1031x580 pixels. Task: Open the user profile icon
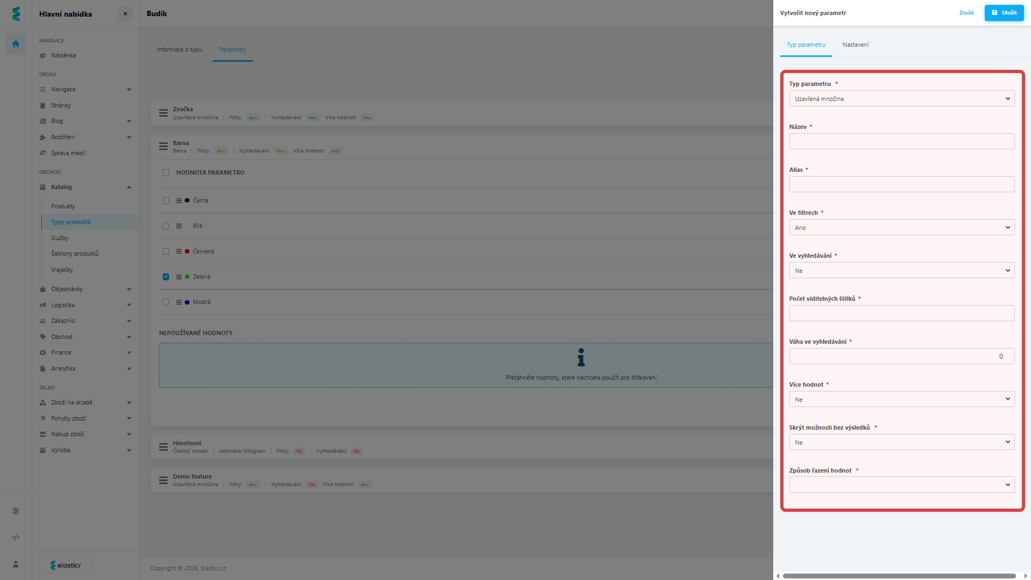coord(16,564)
